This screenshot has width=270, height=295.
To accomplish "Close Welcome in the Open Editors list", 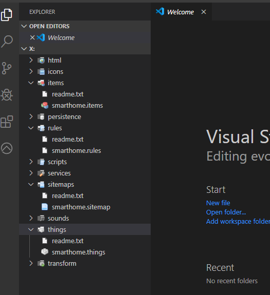I will (32, 37).
